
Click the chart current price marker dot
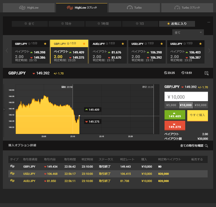point(79,116)
